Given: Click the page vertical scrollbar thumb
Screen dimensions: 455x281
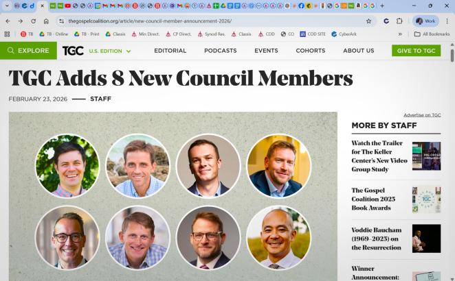Looking at the screenshot, I should [x=452, y=56].
